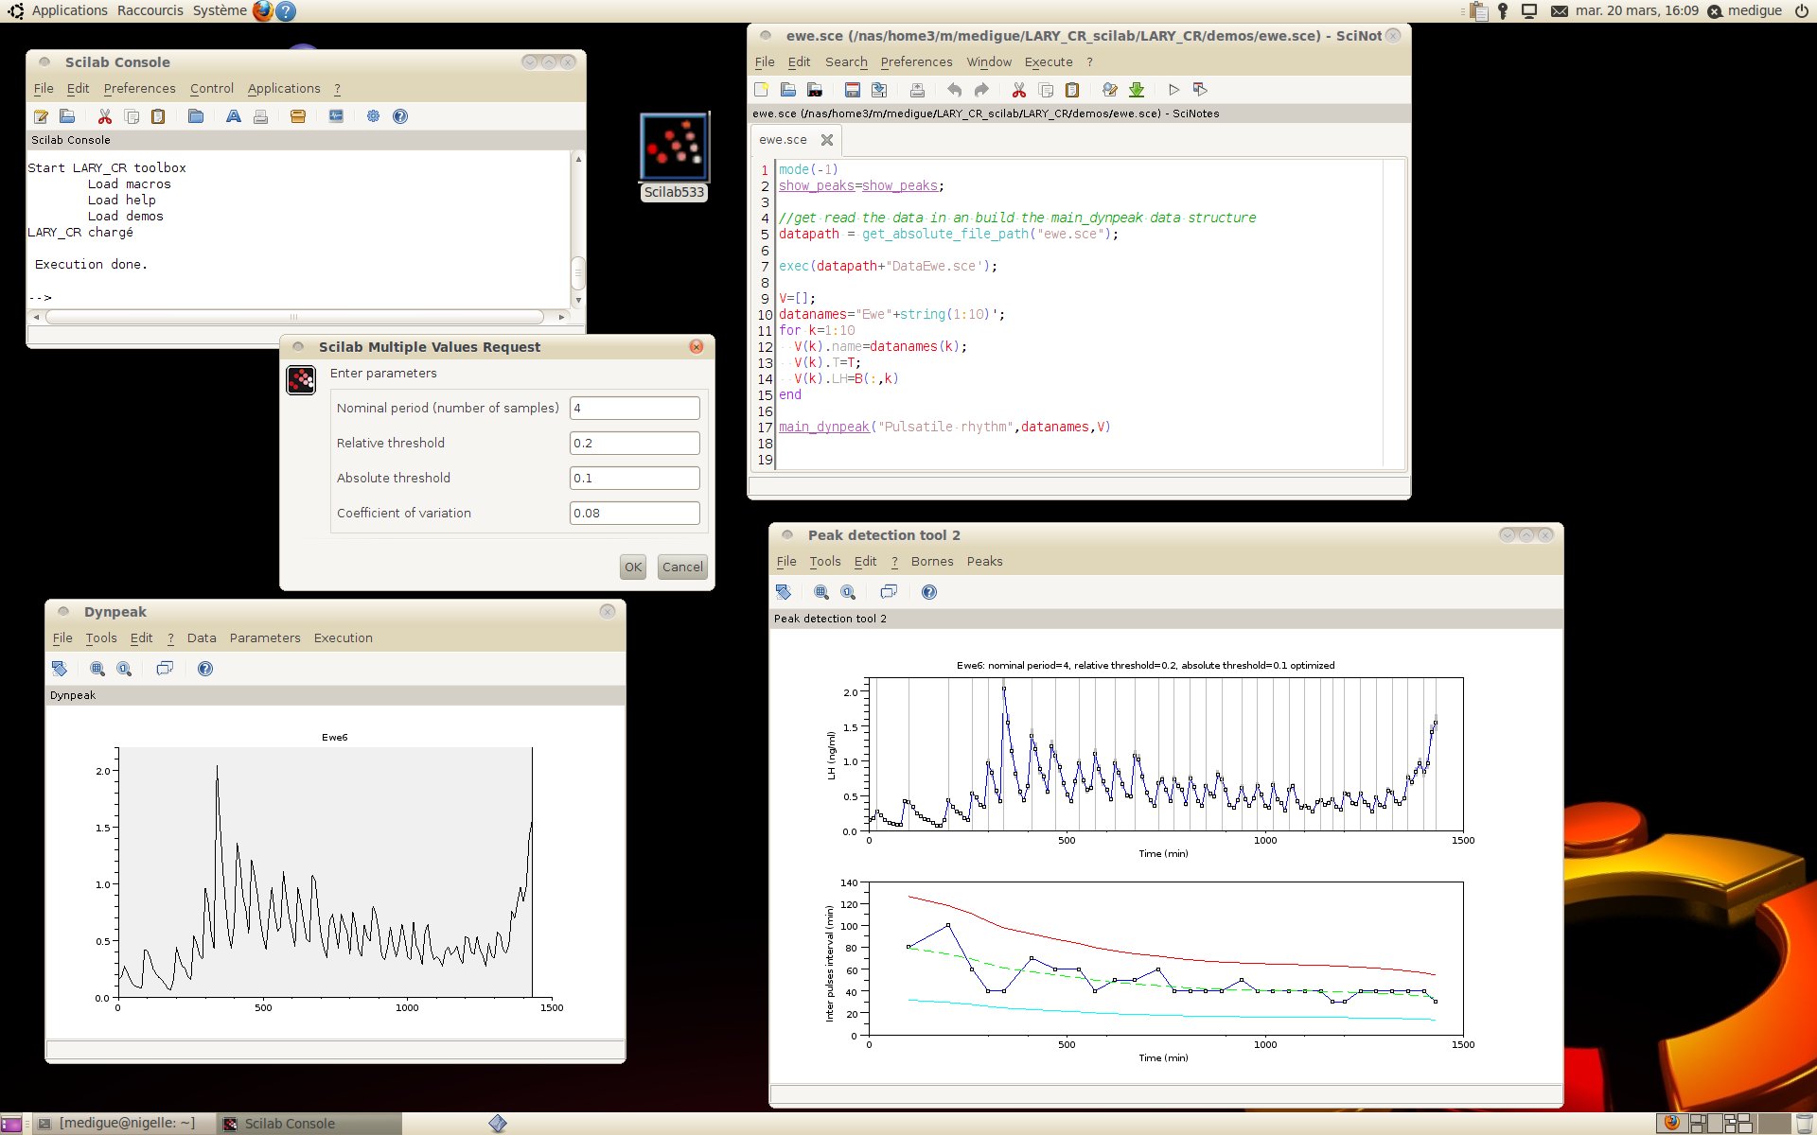Select the ewe.sce tab in SciNotes
This screenshot has width=1817, height=1135.
point(784,140)
